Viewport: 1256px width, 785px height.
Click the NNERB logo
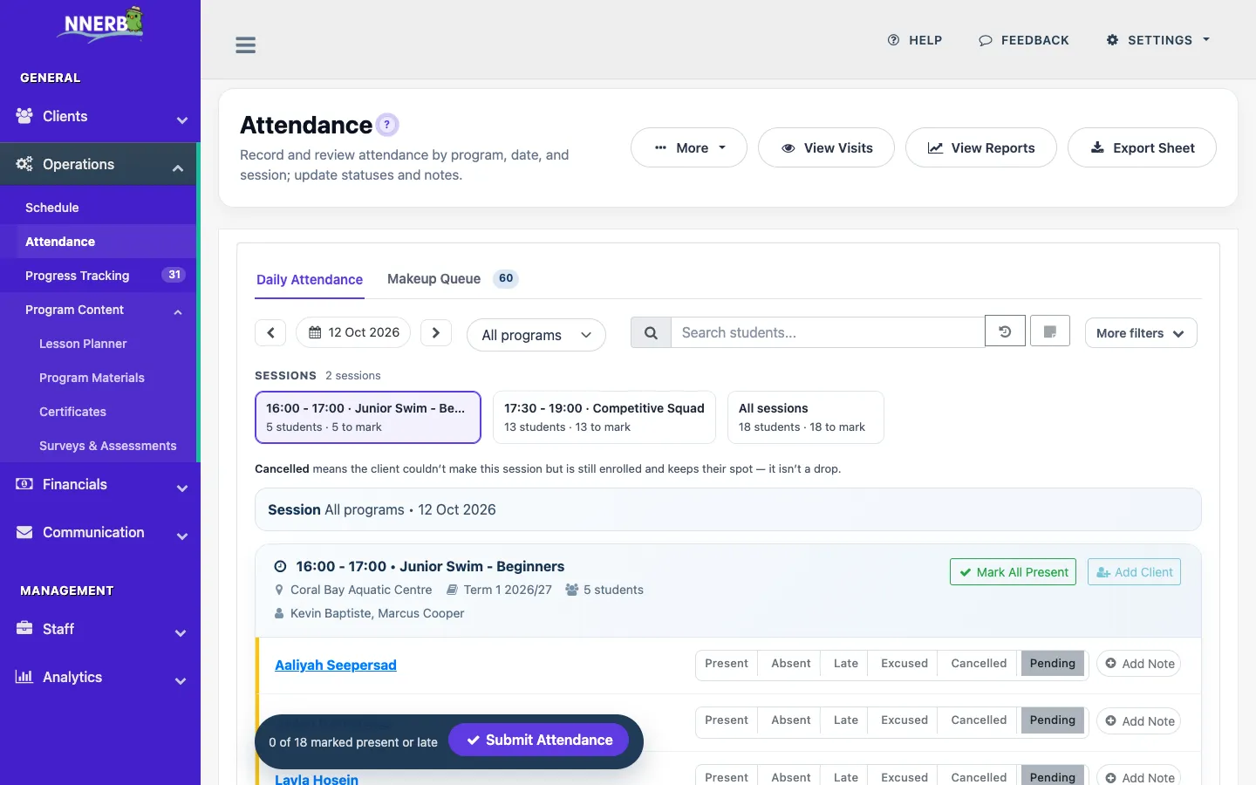pos(100,24)
